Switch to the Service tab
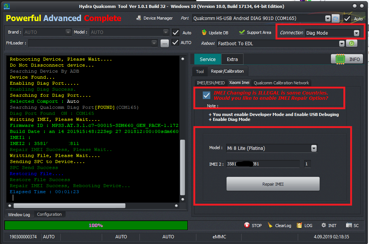Viewport: 369px width, 244px height. 208,59
